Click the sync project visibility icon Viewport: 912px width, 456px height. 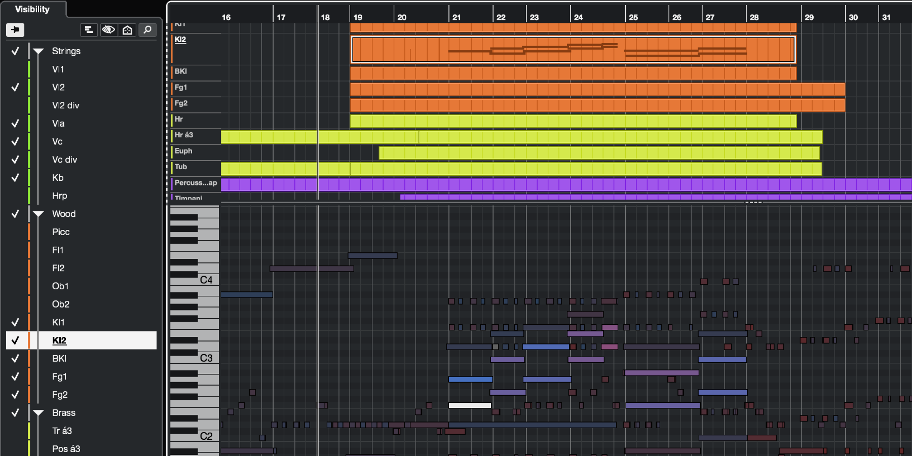click(x=127, y=29)
